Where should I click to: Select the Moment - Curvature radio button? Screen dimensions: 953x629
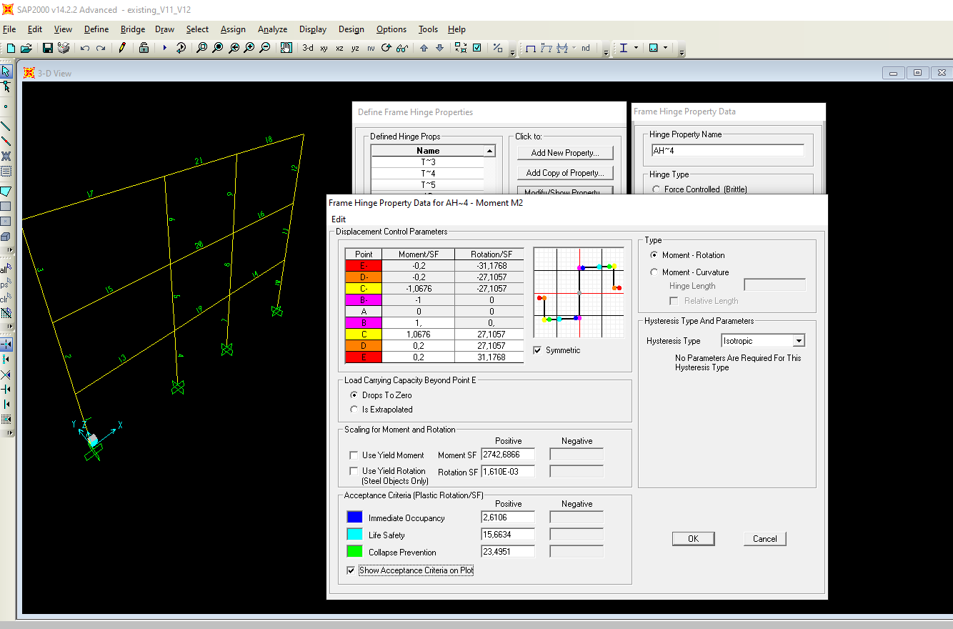pos(654,272)
